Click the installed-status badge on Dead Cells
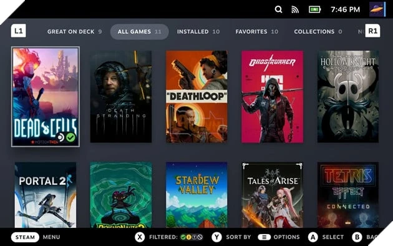 coord(61,137)
